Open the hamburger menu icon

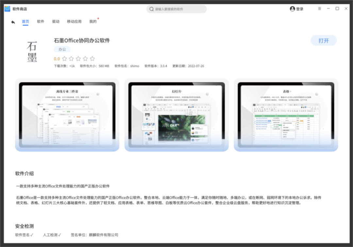pos(319,9)
